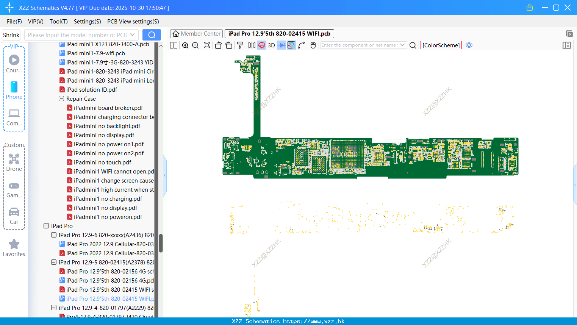This screenshot has width=577, height=325.
Task: Rotate the board clockwise
Action: click(229, 45)
